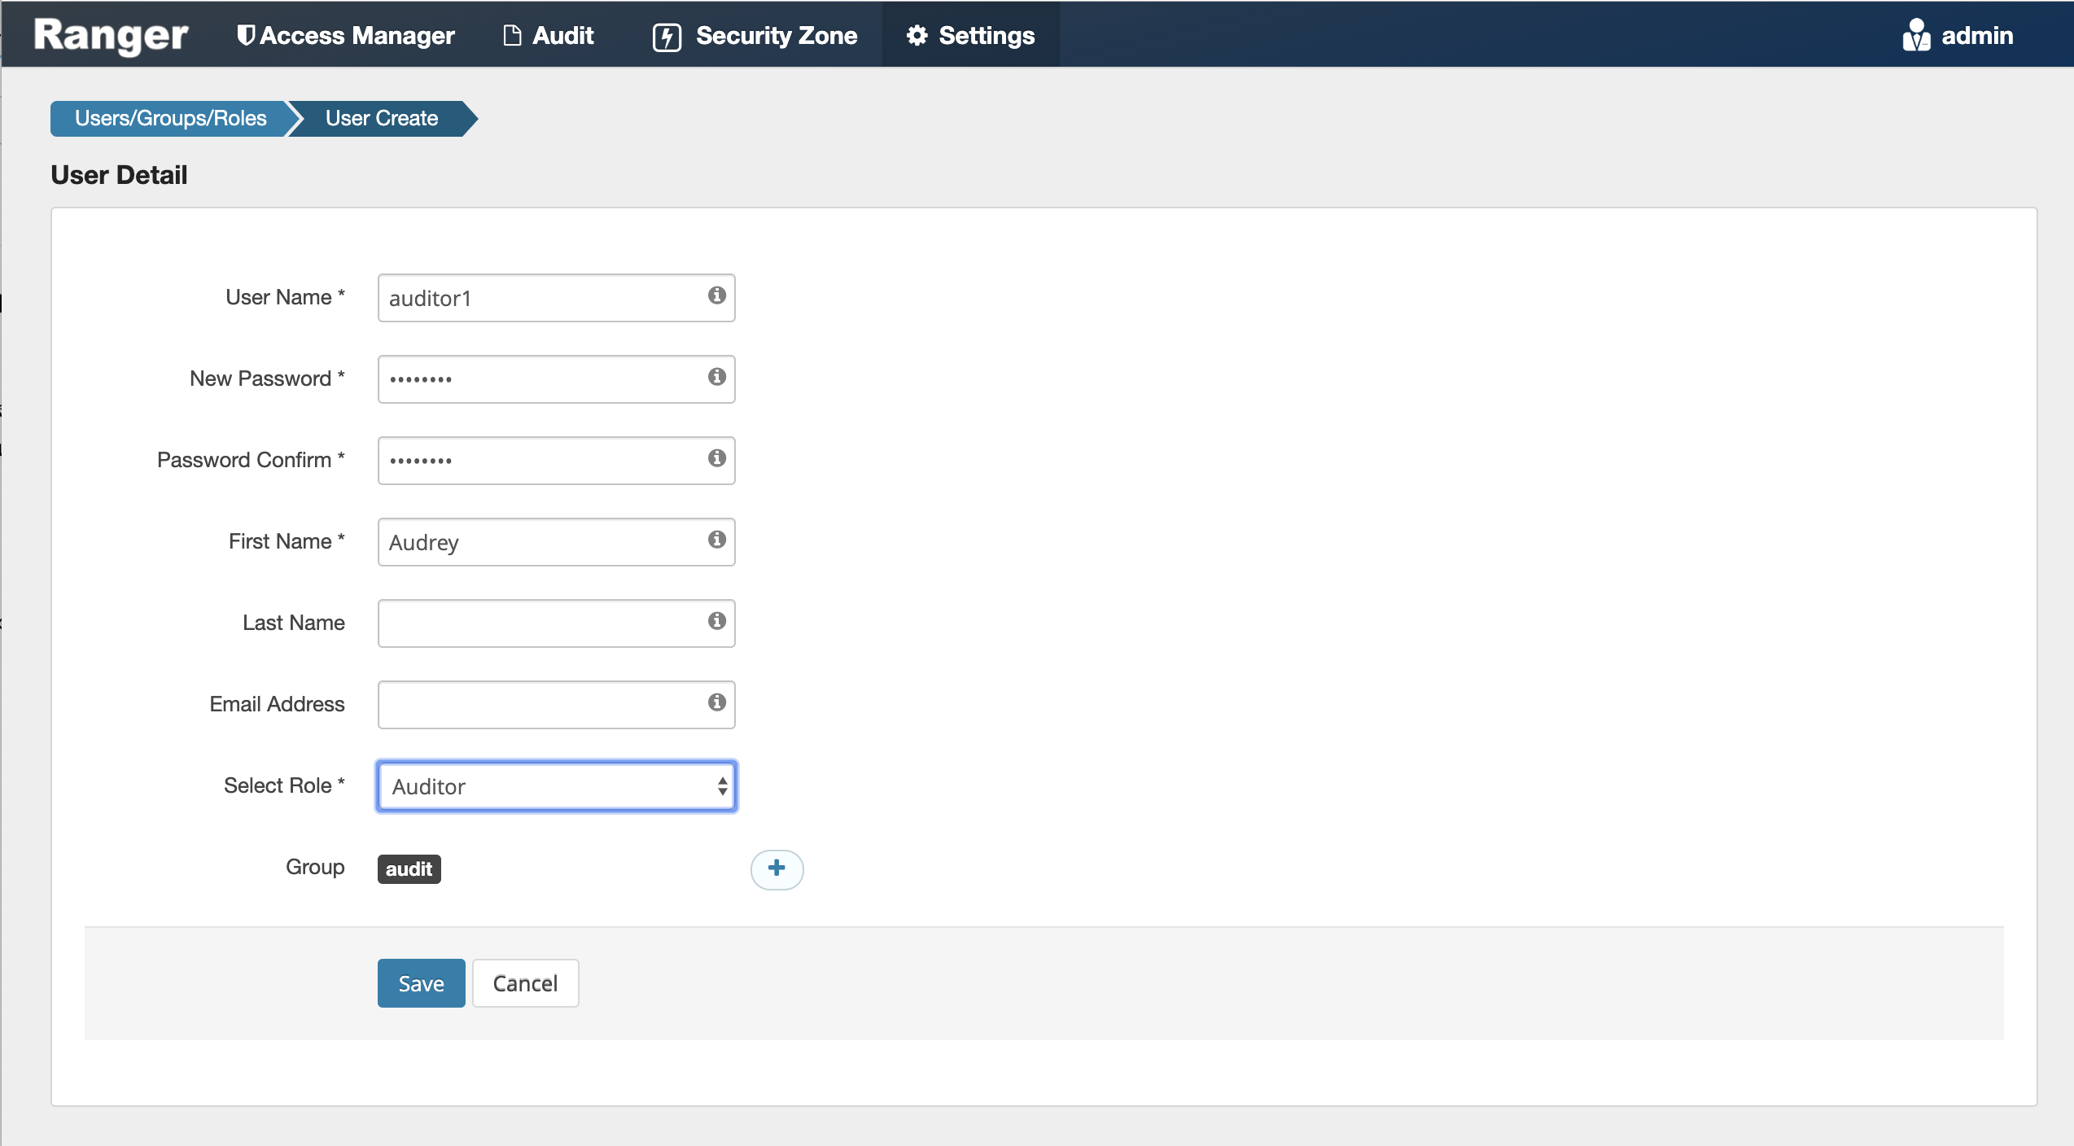Viewport: 2074px width, 1146px height.
Task: Click the info icon beside Password Confirm
Action: (716, 458)
